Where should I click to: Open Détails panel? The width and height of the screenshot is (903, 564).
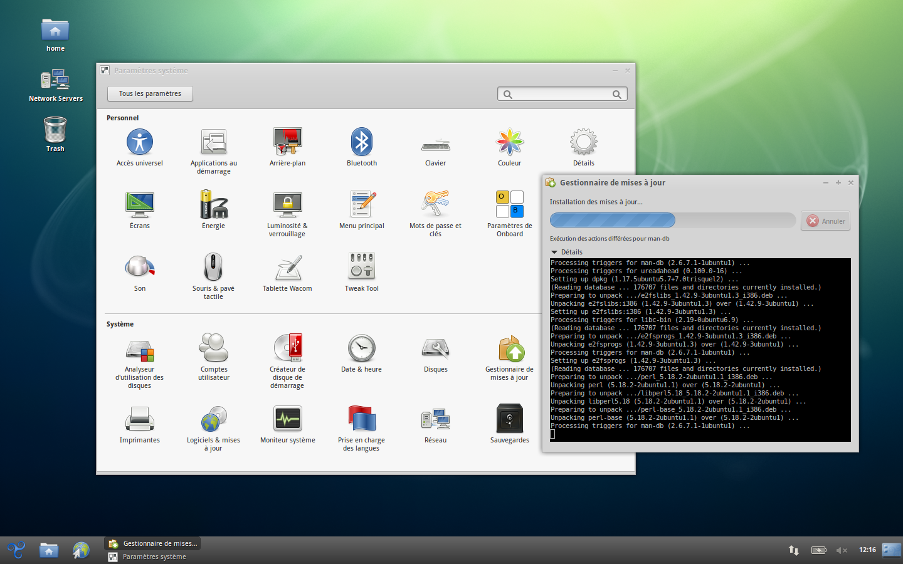pos(584,148)
